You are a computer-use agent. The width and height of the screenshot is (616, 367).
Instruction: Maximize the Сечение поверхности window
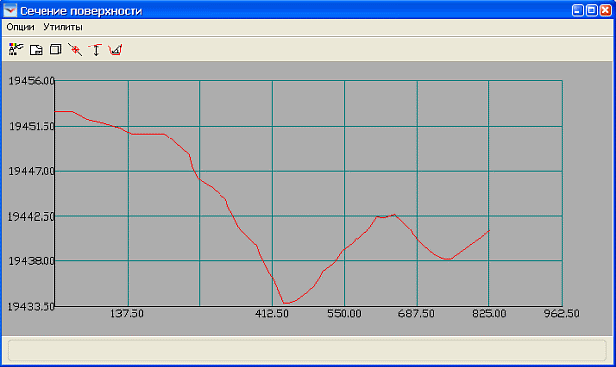pyautogui.click(x=591, y=10)
